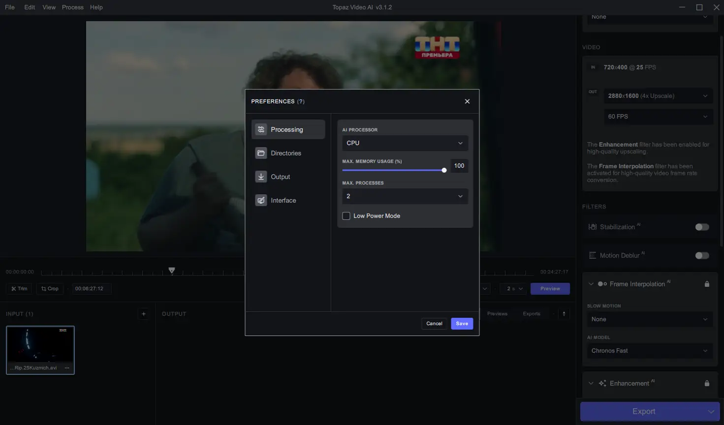724x425 pixels.
Task: Collapse the Frame Interpolation section
Action: (x=591, y=284)
